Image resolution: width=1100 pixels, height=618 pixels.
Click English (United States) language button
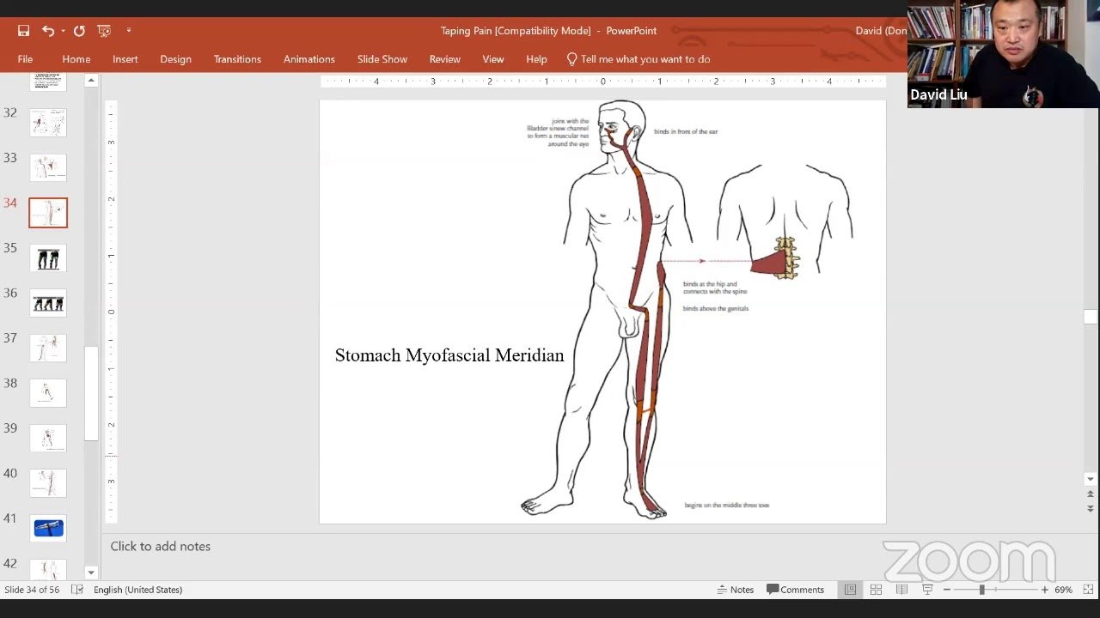137,590
